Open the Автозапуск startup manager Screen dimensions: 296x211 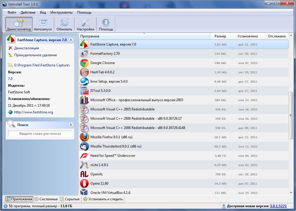[x=43, y=24]
